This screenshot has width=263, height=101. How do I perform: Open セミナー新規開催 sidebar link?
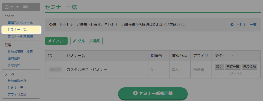point(20,36)
